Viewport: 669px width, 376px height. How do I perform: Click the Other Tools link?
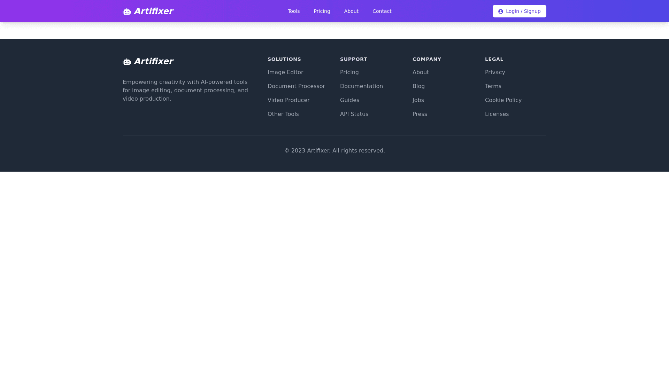[283, 114]
